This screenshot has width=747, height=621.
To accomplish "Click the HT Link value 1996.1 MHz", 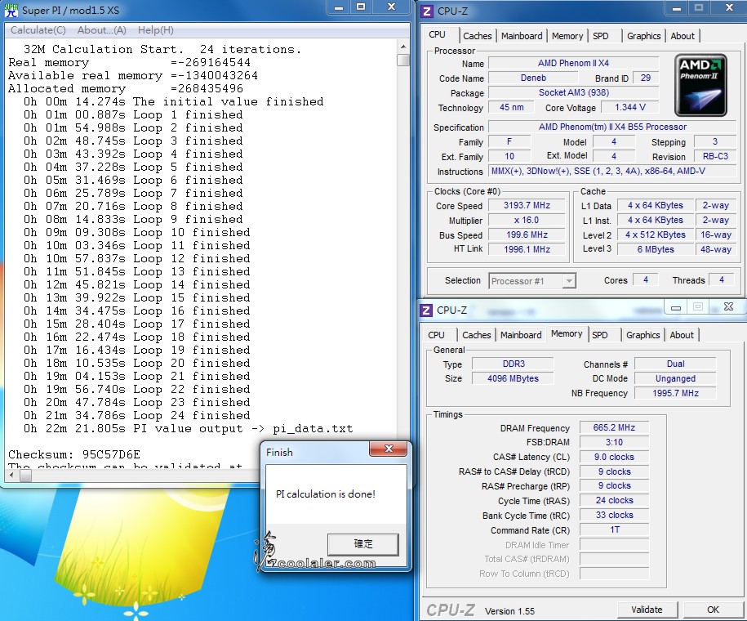I will pos(527,249).
